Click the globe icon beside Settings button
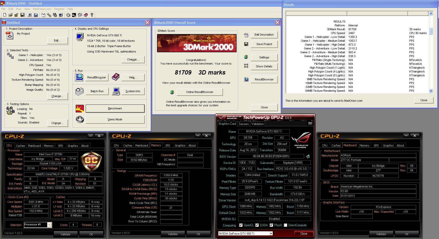 coord(246,57)
